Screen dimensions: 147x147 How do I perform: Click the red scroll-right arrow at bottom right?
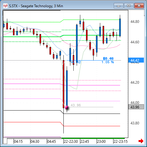tap(141, 141)
